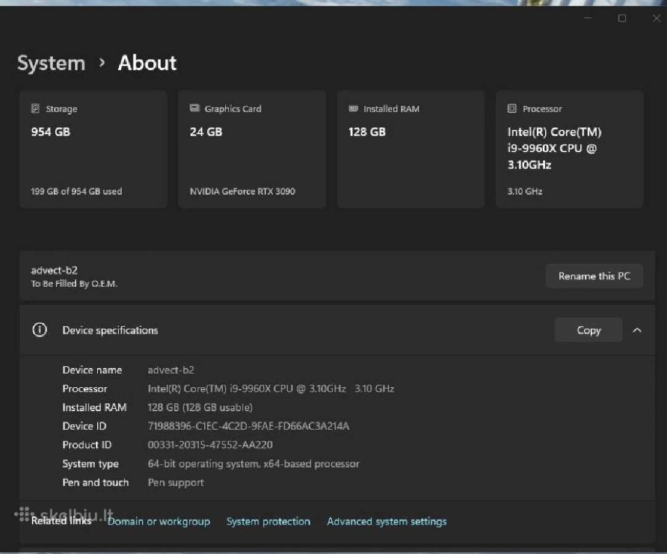Click the Storage card icon
Image resolution: width=667 pixels, height=554 pixels.
(35, 108)
